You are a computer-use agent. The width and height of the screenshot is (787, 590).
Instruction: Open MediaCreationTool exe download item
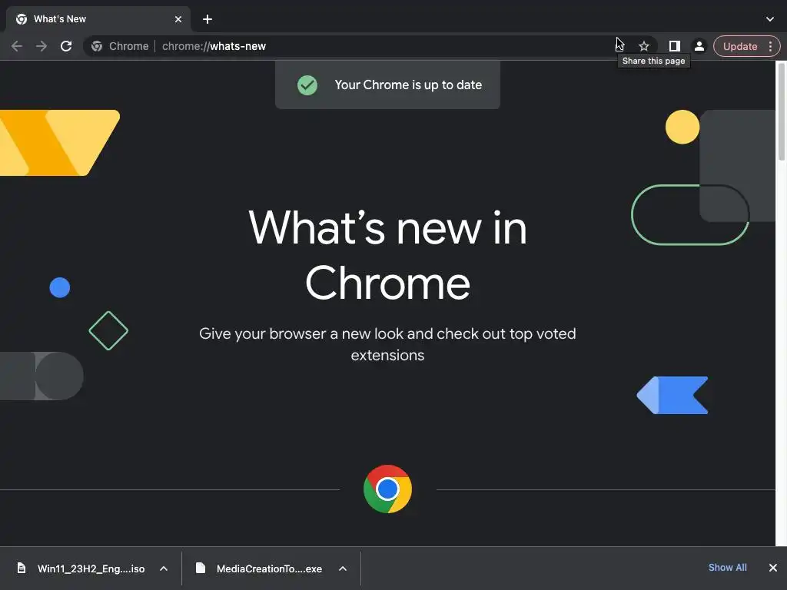(x=258, y=568)
